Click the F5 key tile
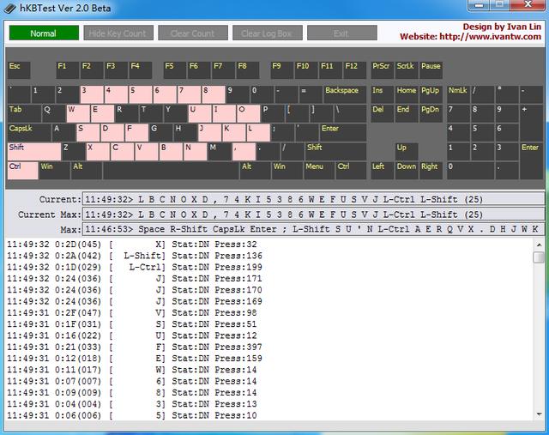 pos(175,70)
